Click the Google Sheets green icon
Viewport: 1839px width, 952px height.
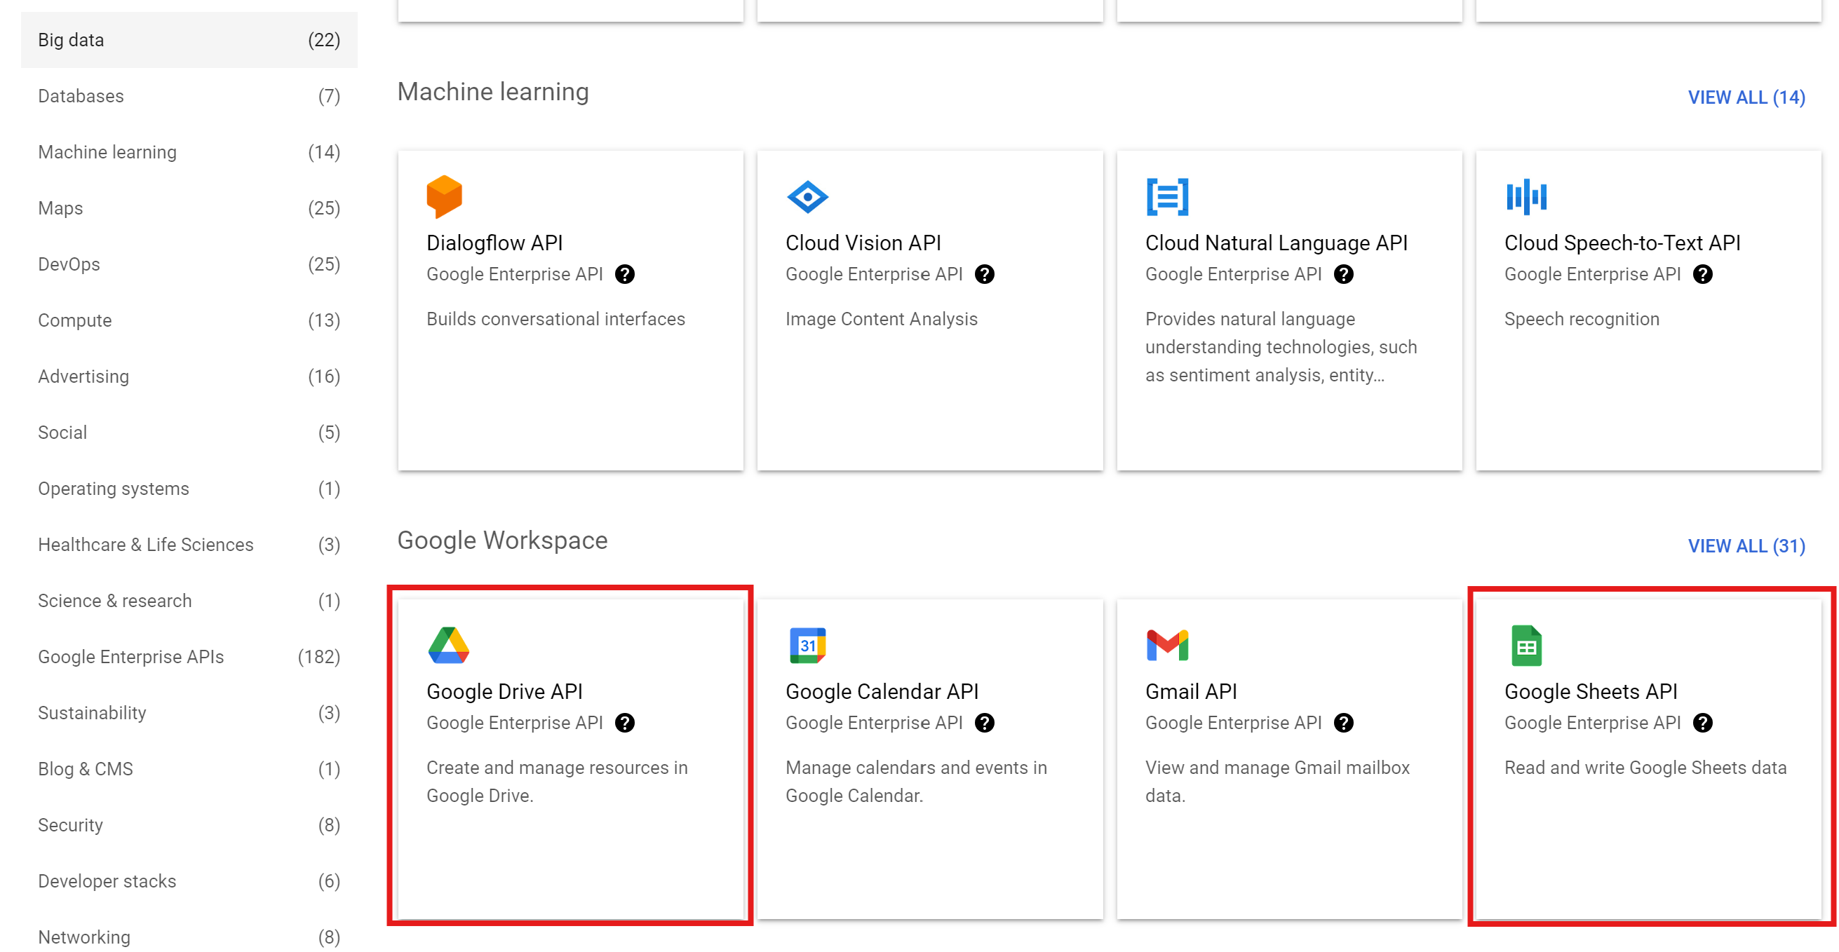tap(1525, 645)
